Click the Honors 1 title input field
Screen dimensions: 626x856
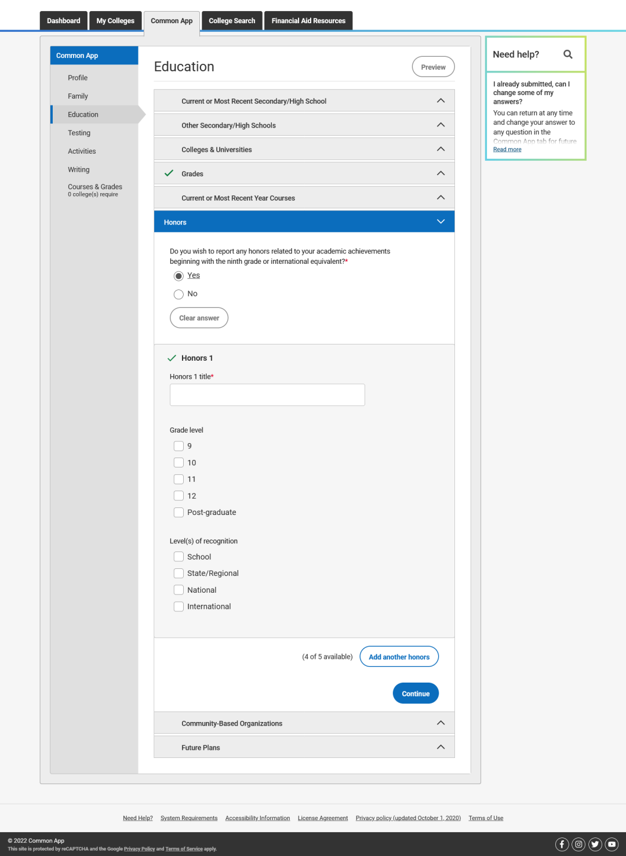point(267,395)
